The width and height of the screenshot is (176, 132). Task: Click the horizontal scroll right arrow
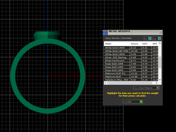(x=157, y=83)
